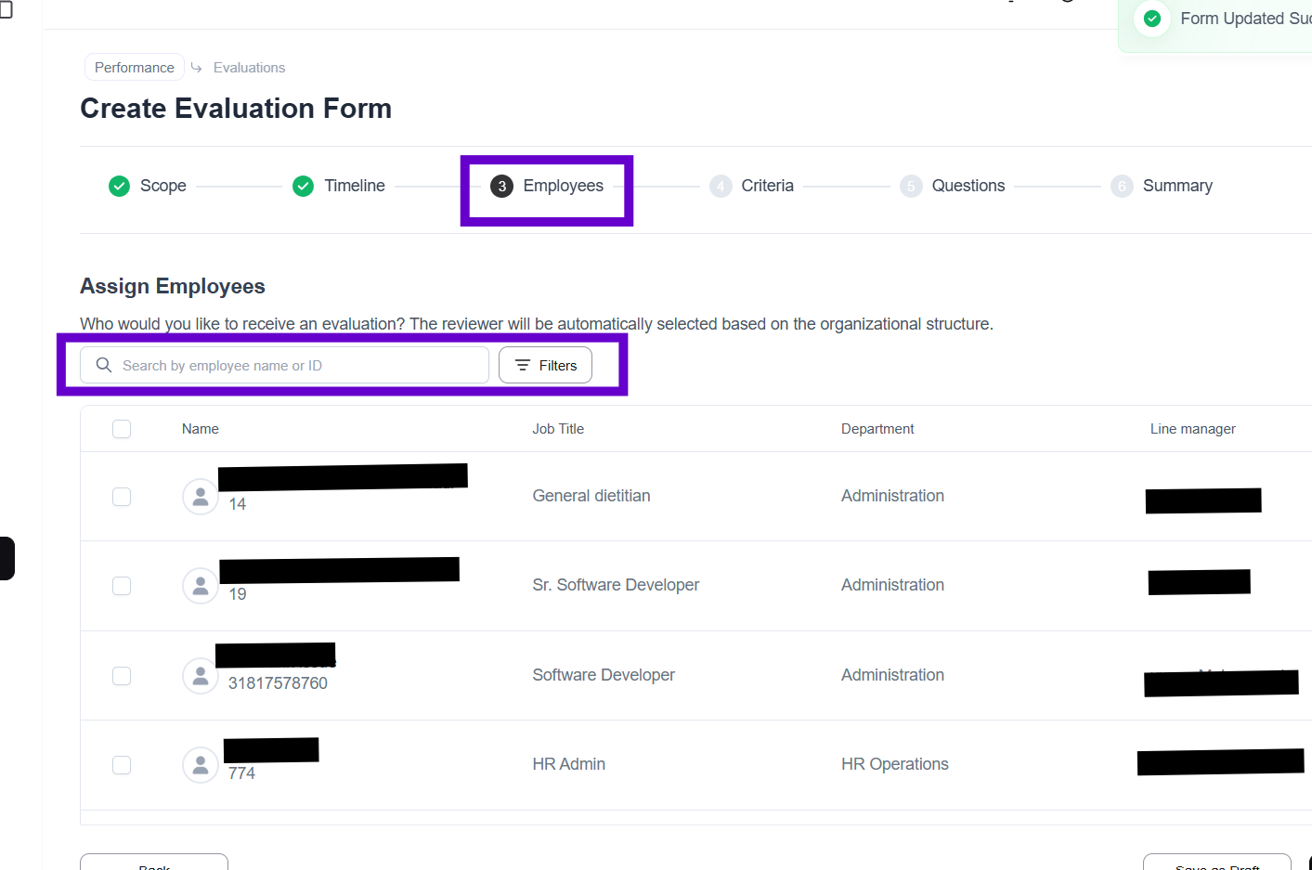Click the green Timeline step checkmark icon

click(303, 187)
